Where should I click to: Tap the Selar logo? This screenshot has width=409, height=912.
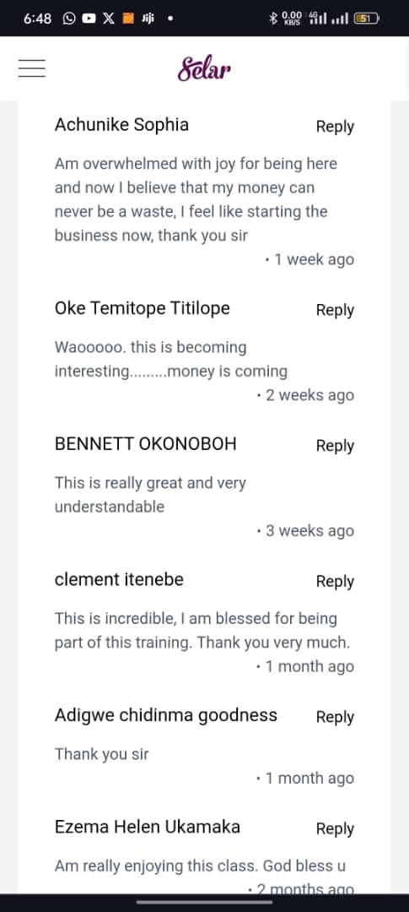(x=204, y=68)
